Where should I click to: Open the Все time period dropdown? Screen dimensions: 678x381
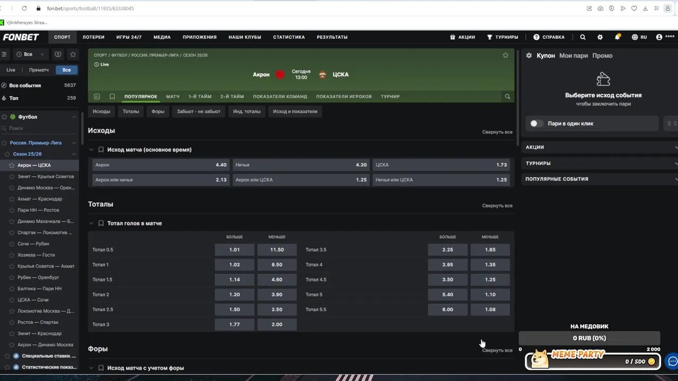point(30,54)
